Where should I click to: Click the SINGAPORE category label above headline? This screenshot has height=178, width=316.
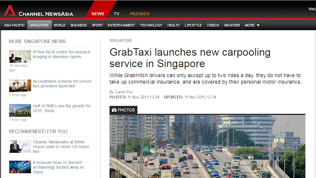pos(120,41)
